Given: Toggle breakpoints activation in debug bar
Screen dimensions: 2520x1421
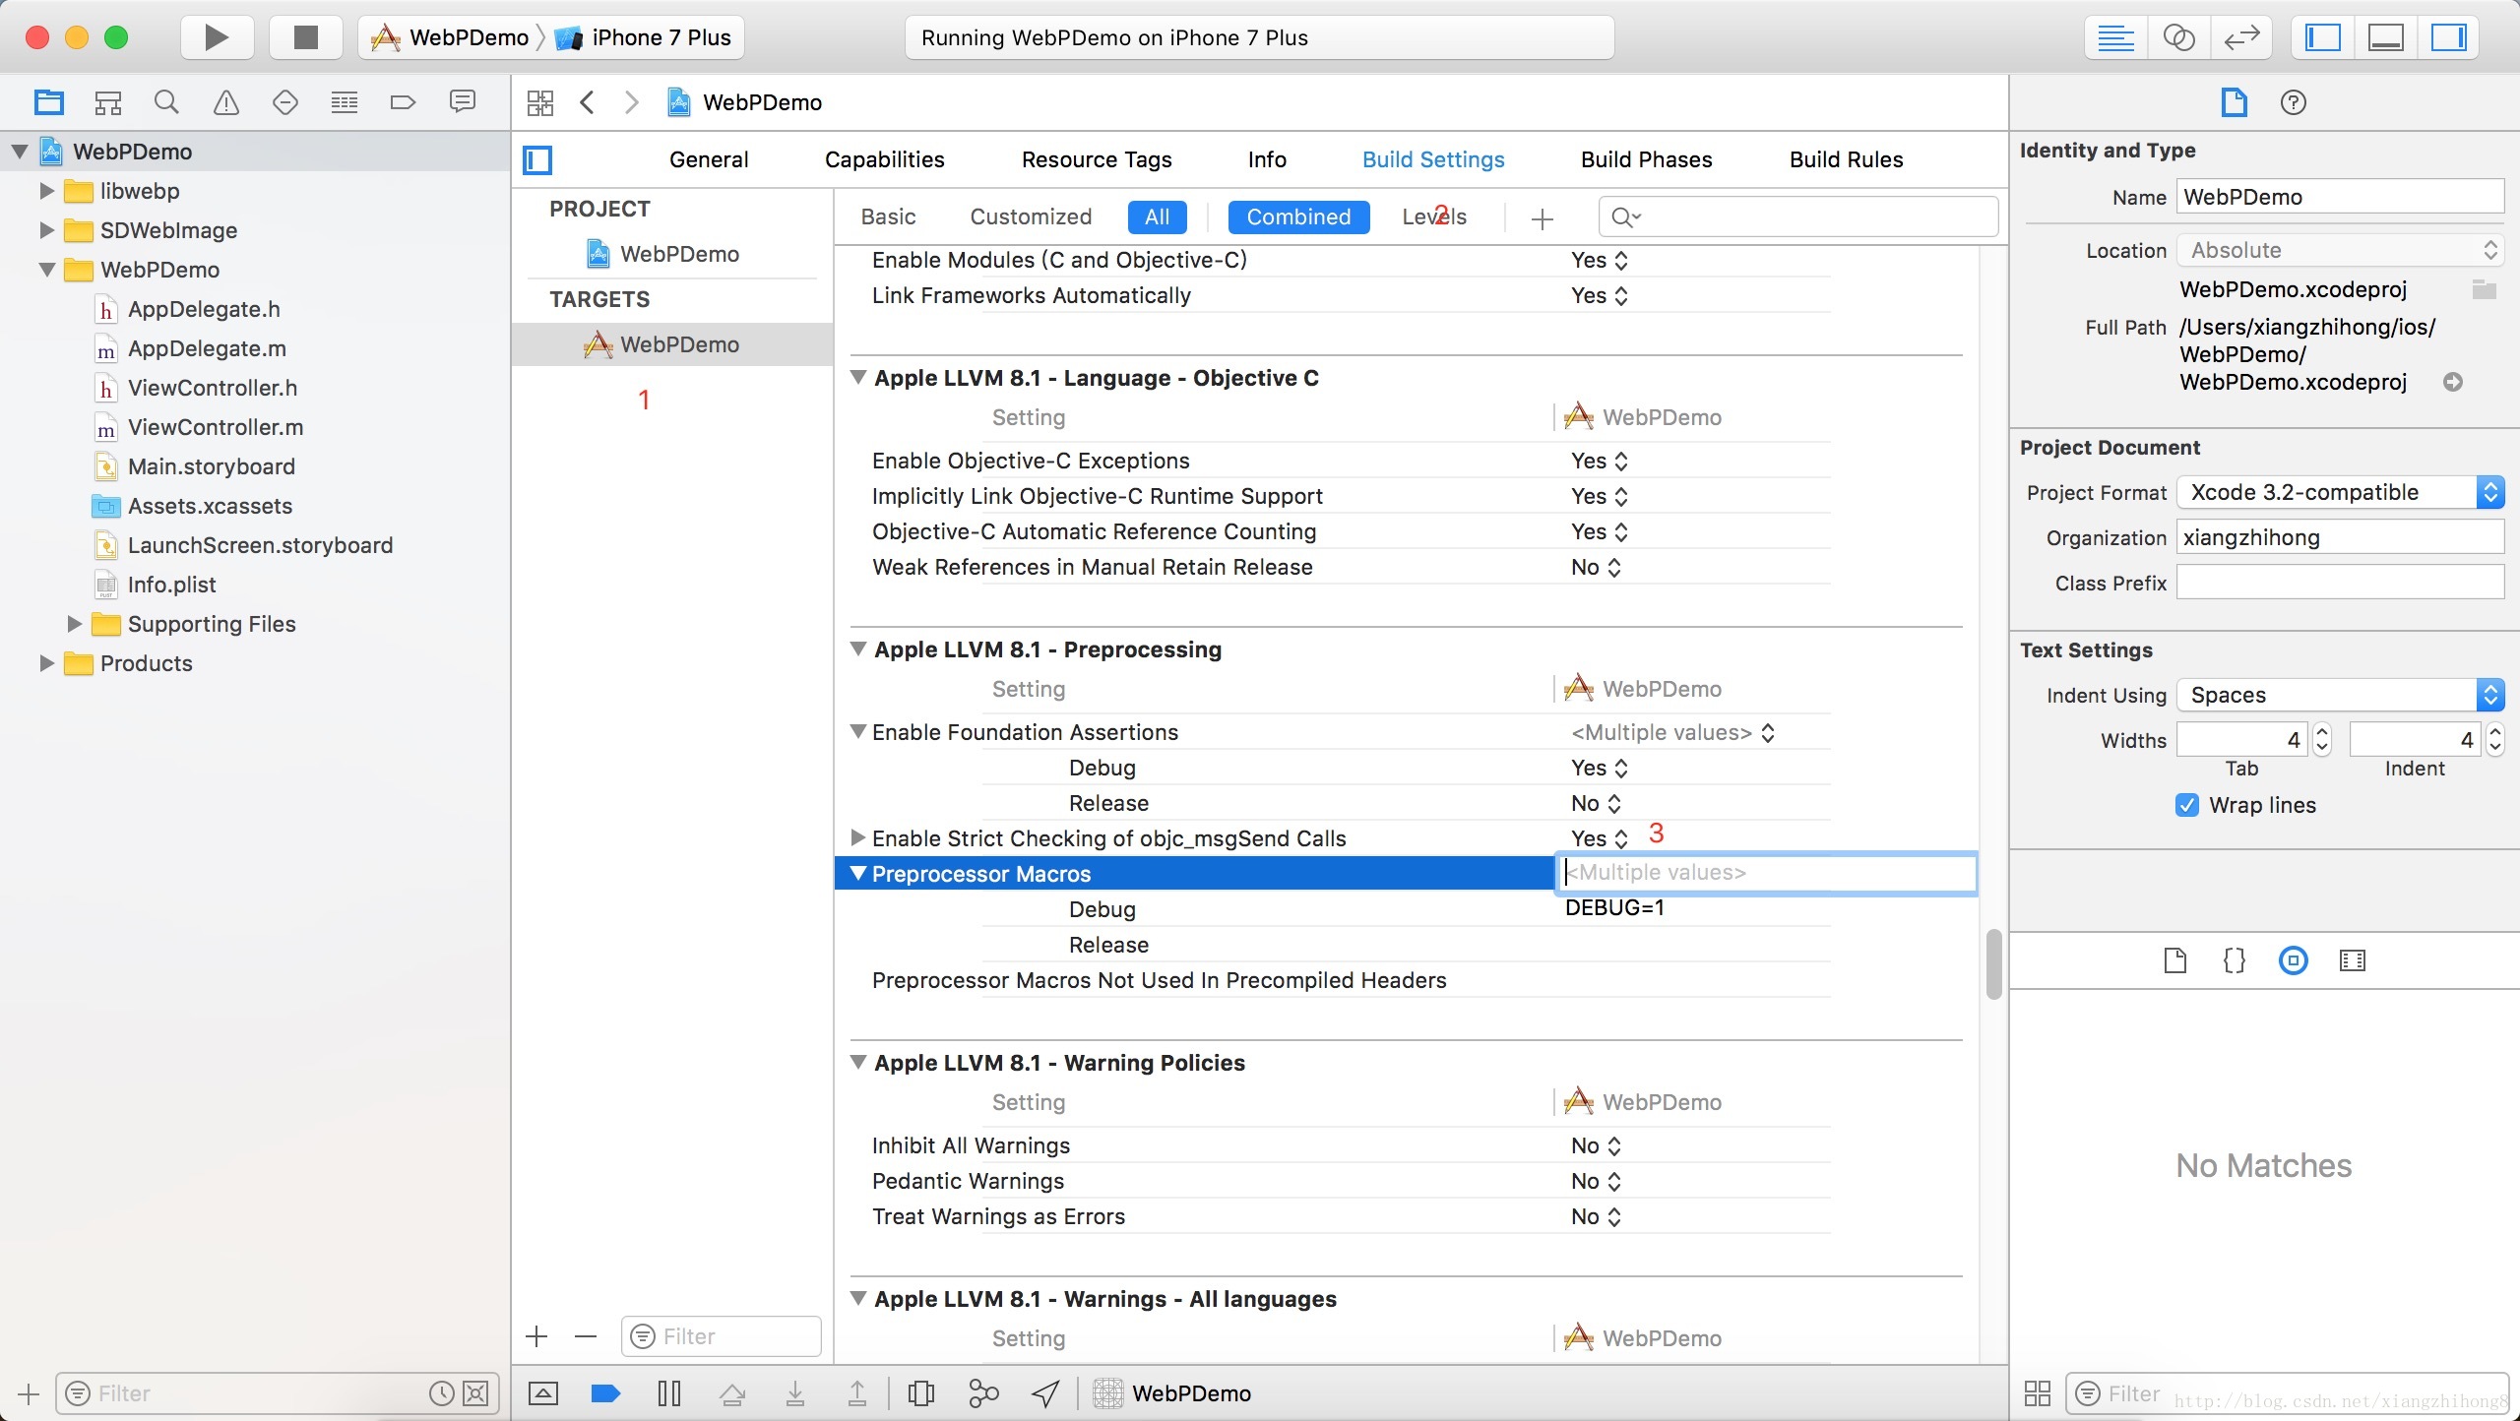Looking at the screenshot, I should point(605,1393).
